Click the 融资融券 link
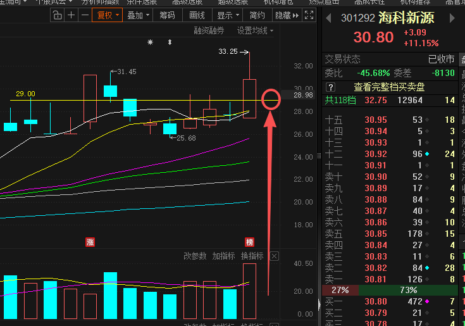The height and width of the screenshot is (326, 465). [x=209, y=30]
